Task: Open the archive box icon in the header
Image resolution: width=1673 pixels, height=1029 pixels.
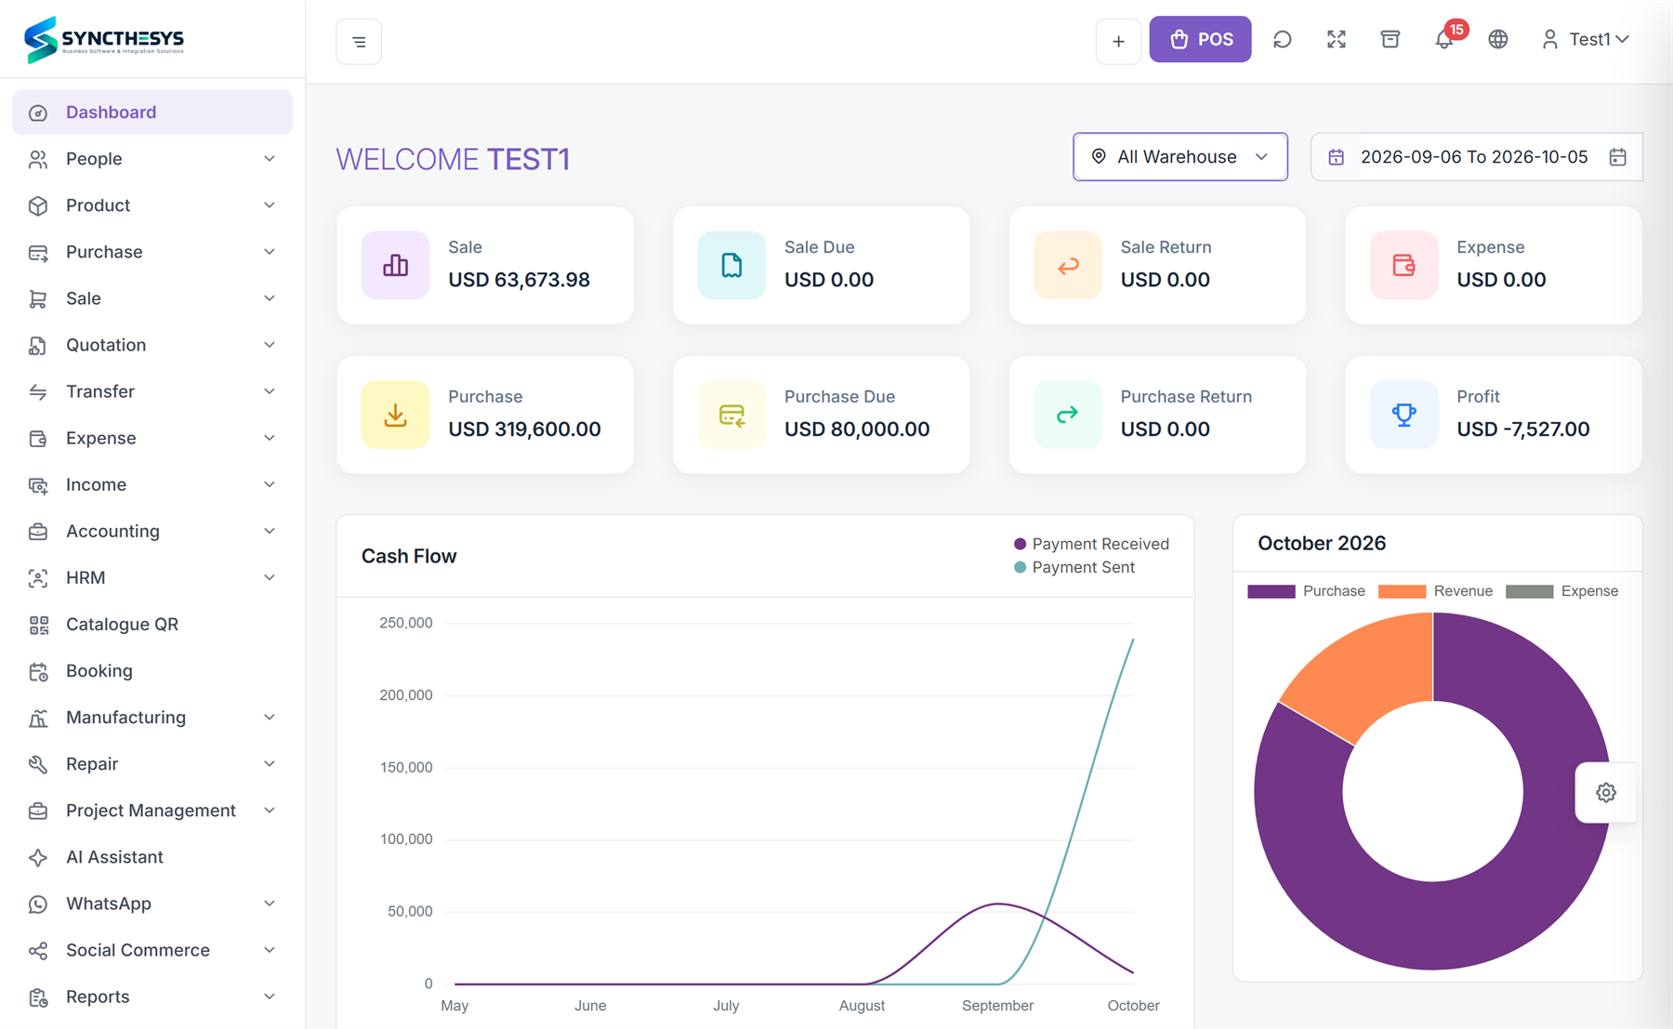Action: (1390, 39)
